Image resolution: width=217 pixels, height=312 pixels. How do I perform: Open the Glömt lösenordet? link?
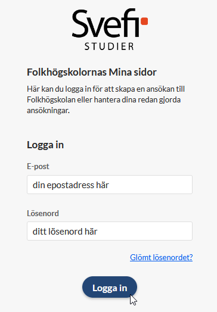(161, 257)
